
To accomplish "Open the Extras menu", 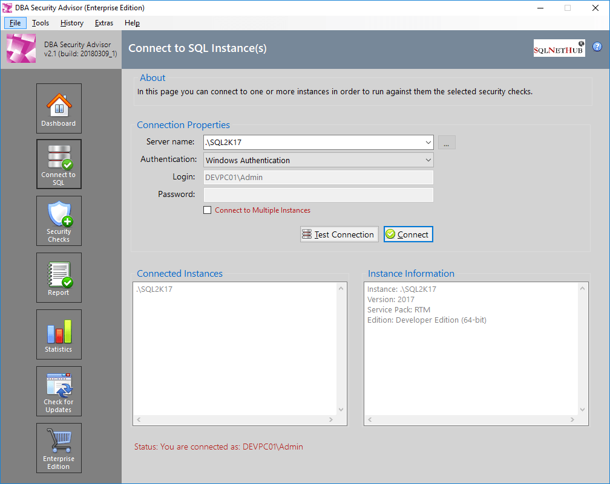I will click(x=103, y=22).
